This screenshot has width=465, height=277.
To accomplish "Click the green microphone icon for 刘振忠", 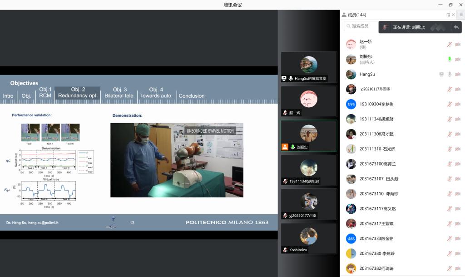I will 449,59.
